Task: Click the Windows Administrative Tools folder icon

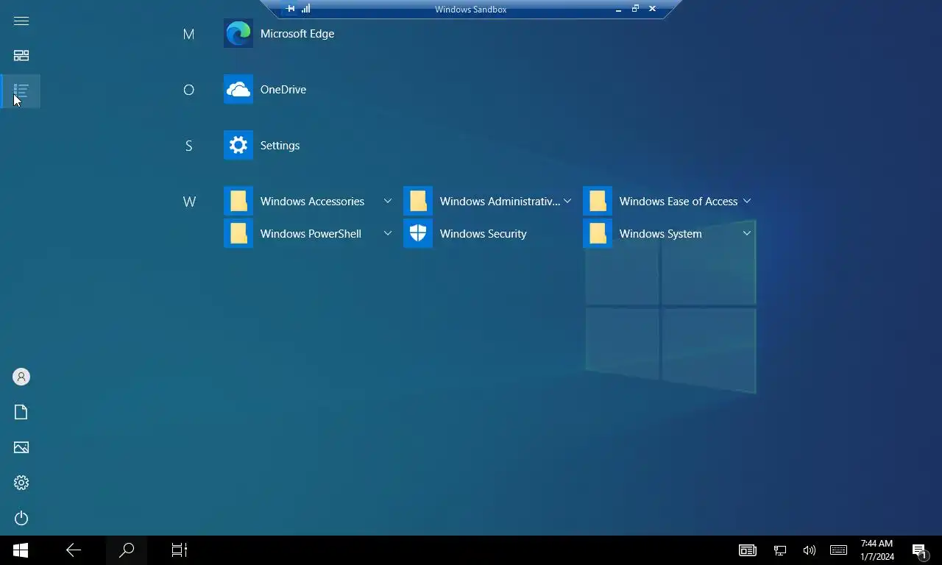Action: click(x=418, y=202)
